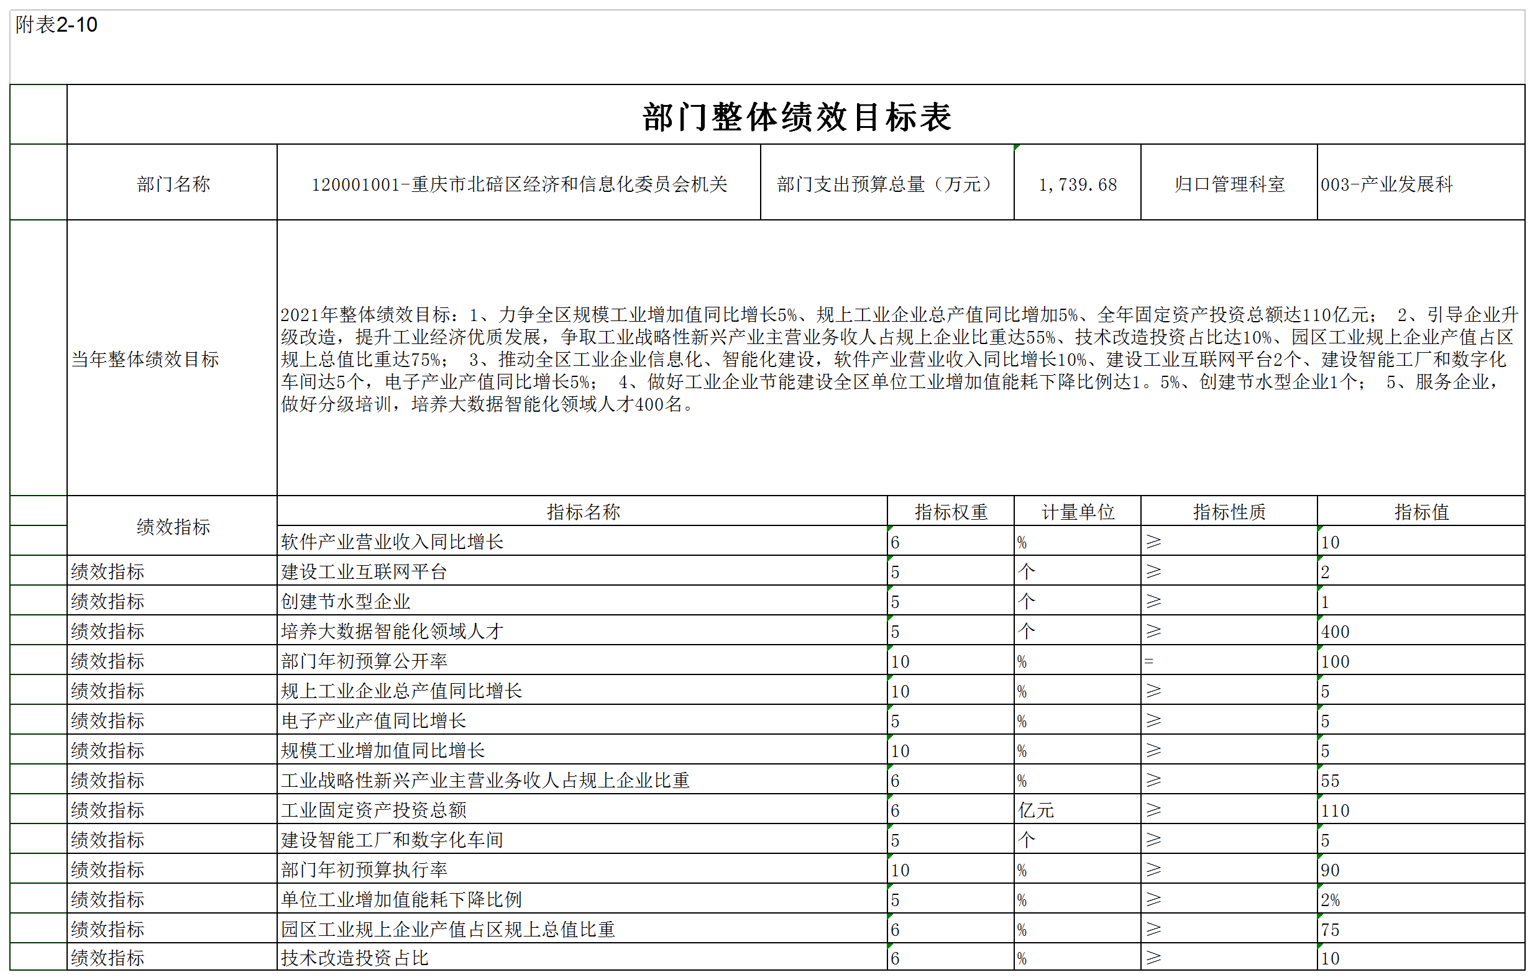Screen dimensions: 1535x980
Task: Select the 附表2-10 label
Action: 56,25
